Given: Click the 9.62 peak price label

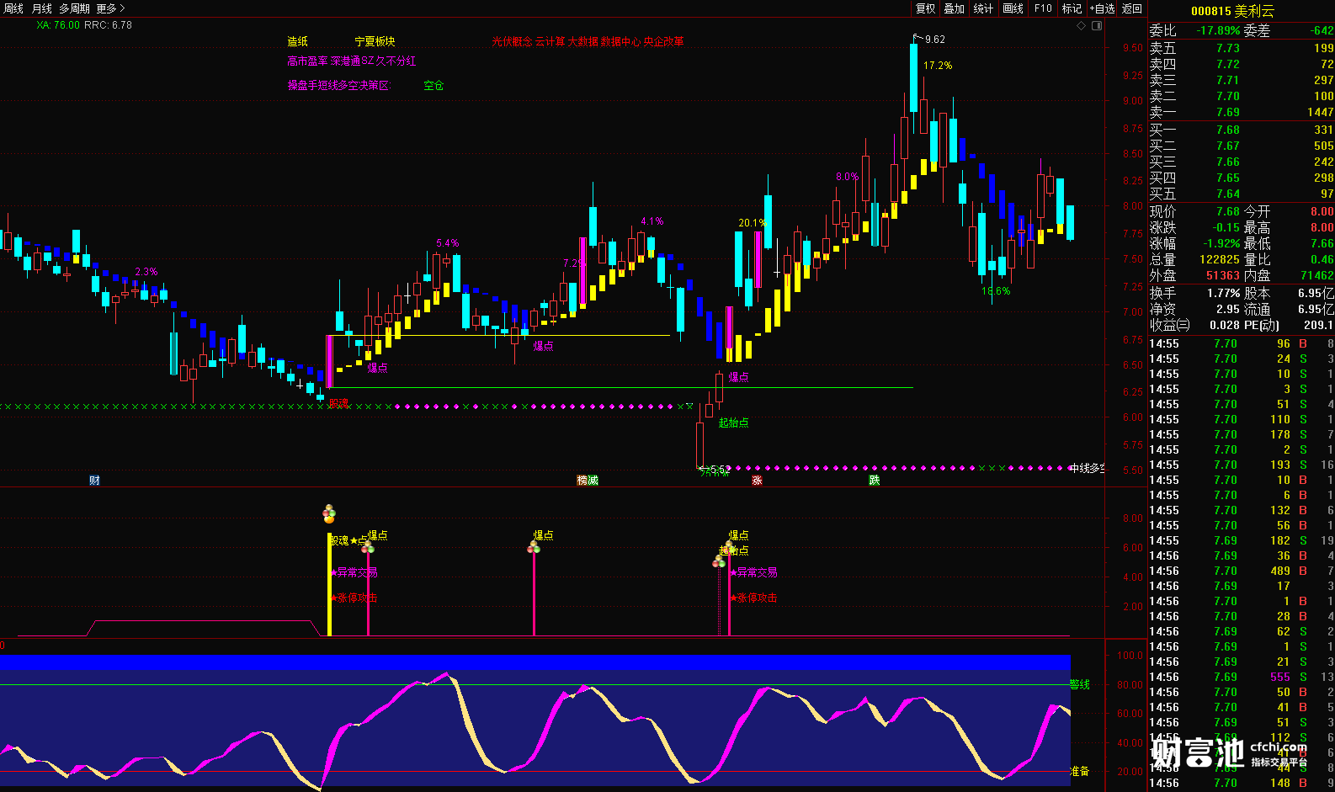Looking at the screenshot, I should point(934,40).
